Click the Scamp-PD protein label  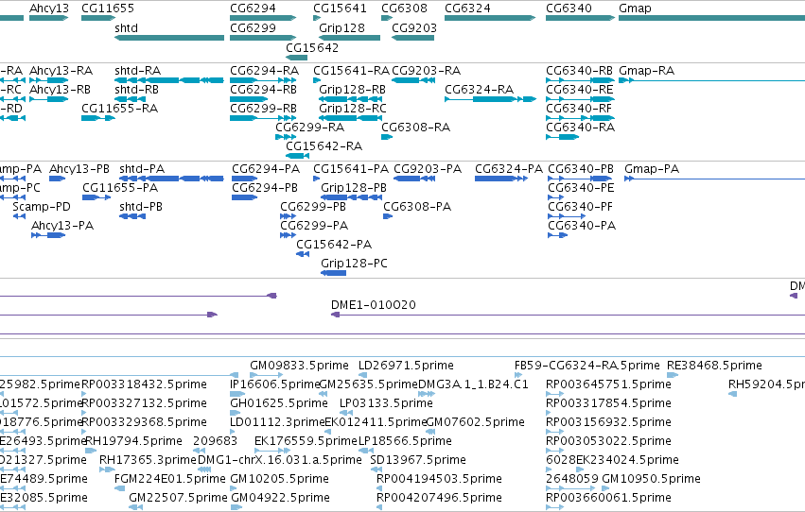41,207
